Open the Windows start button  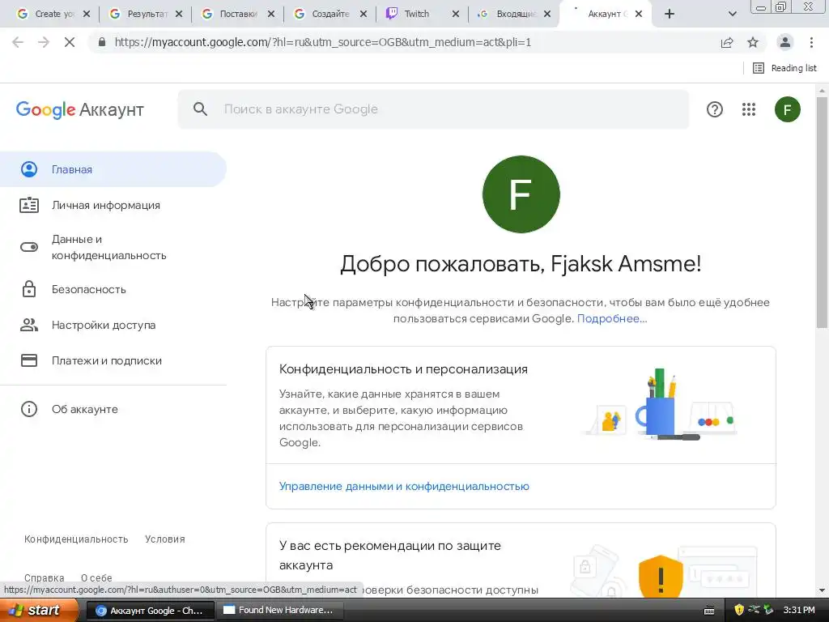[39, 610]
